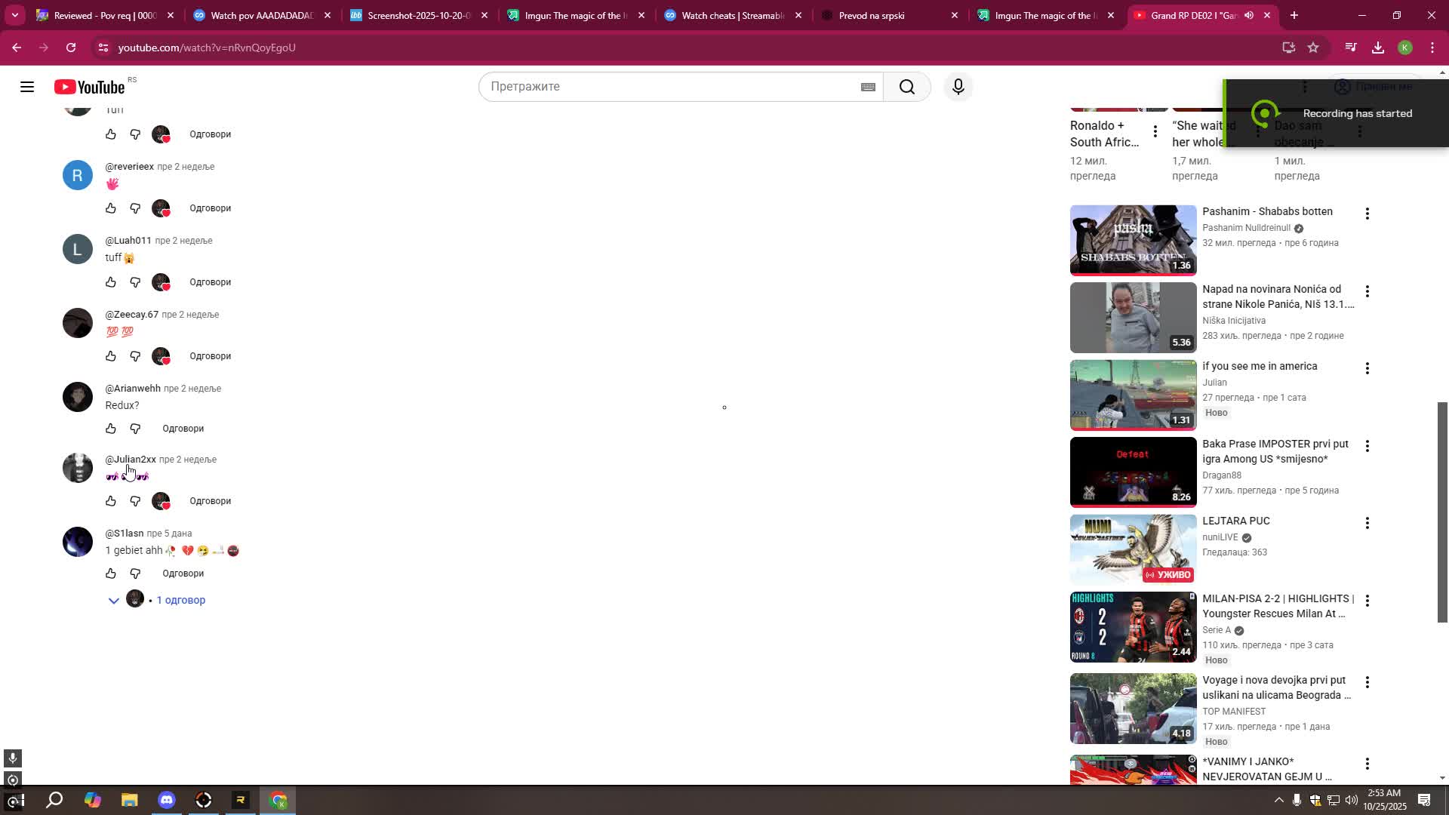Image resolution: width=1449 pixels, height=815 pixels.
Task: Open the Baka Prase Among Us thumbnail
Action: [1132, 472]
